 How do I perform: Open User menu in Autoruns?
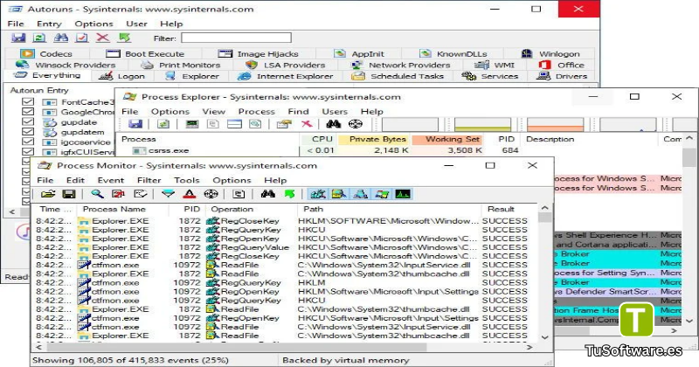(x=136, y=24)
